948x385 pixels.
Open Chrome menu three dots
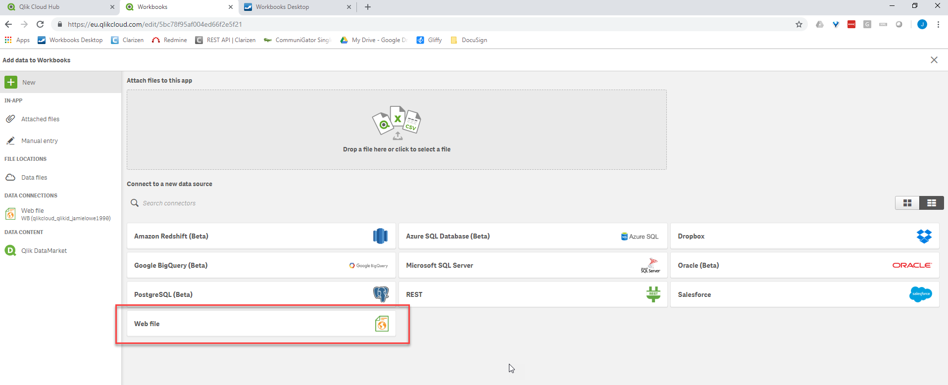pyautogui.click(x=938, y=24)
